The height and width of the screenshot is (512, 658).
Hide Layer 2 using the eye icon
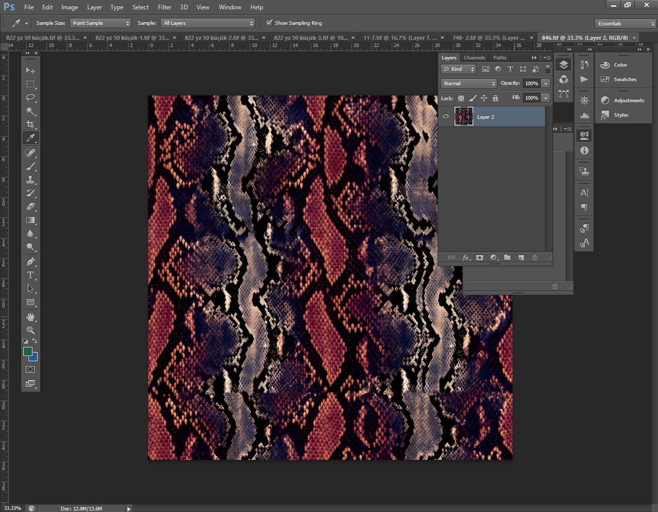coord(446,117)
